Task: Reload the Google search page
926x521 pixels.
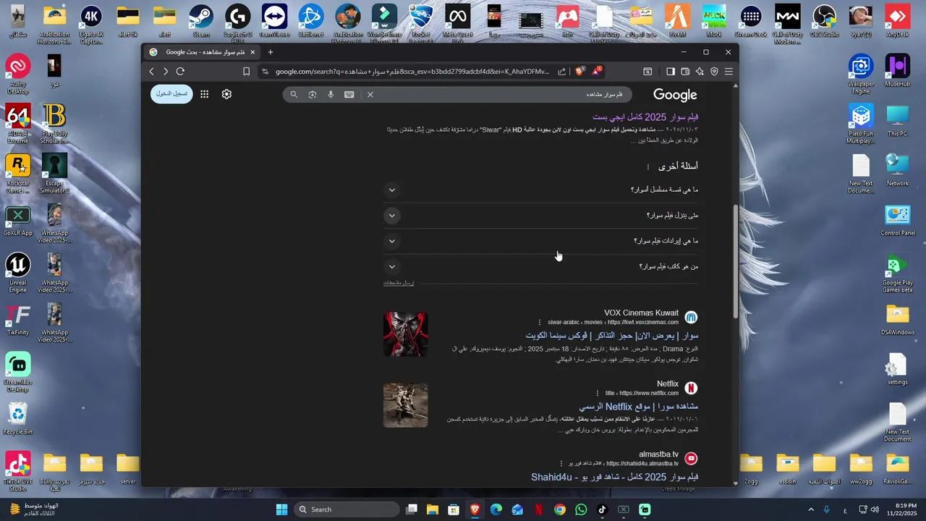Action: click(x=180, y=72)
